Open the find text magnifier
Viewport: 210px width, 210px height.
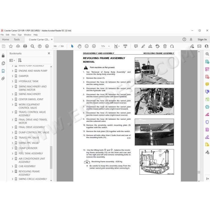click(32, 46)
